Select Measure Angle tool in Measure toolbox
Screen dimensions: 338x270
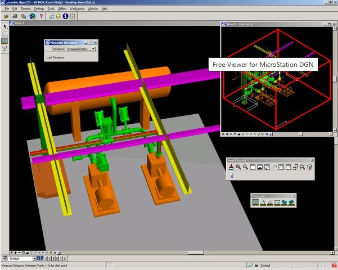[x=270, y=202]
